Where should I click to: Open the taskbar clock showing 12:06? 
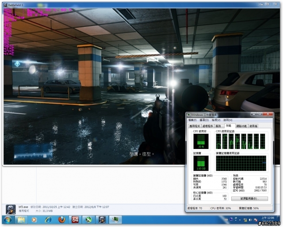click(x=268, y=218)
